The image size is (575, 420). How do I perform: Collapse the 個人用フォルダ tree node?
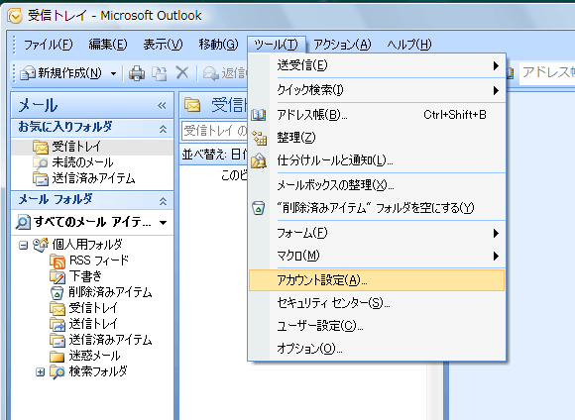(x=23, y=246)
